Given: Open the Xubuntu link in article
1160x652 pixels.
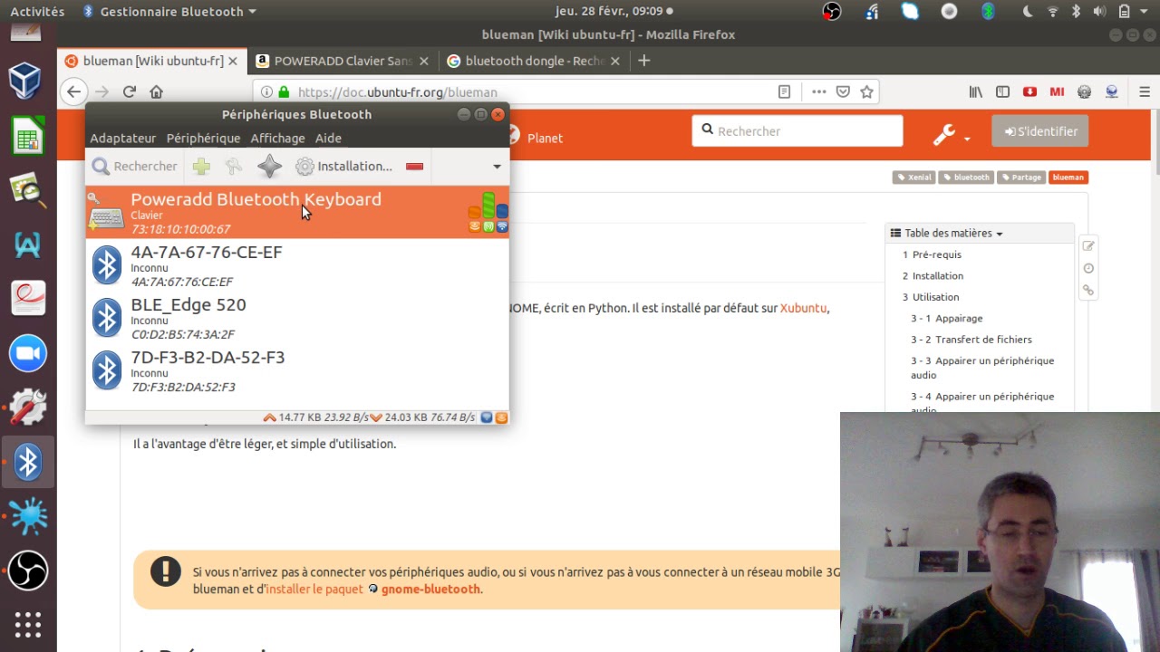Looking at the screenshot, I should [x=803, y=308].
